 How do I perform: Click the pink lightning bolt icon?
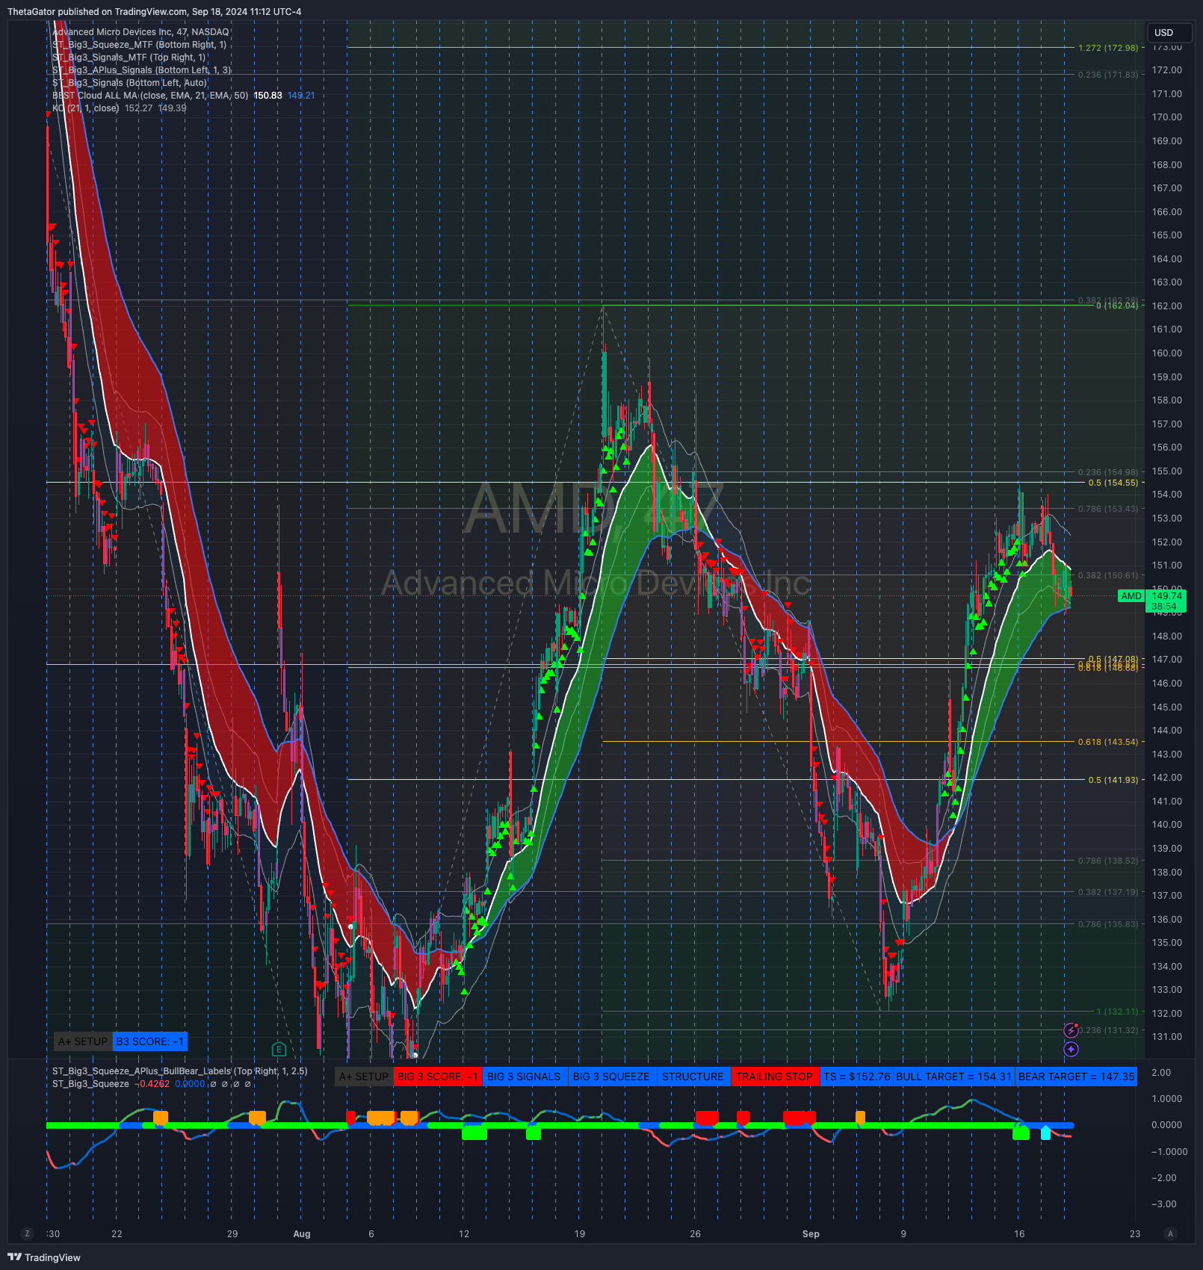pos(1071,1030)
